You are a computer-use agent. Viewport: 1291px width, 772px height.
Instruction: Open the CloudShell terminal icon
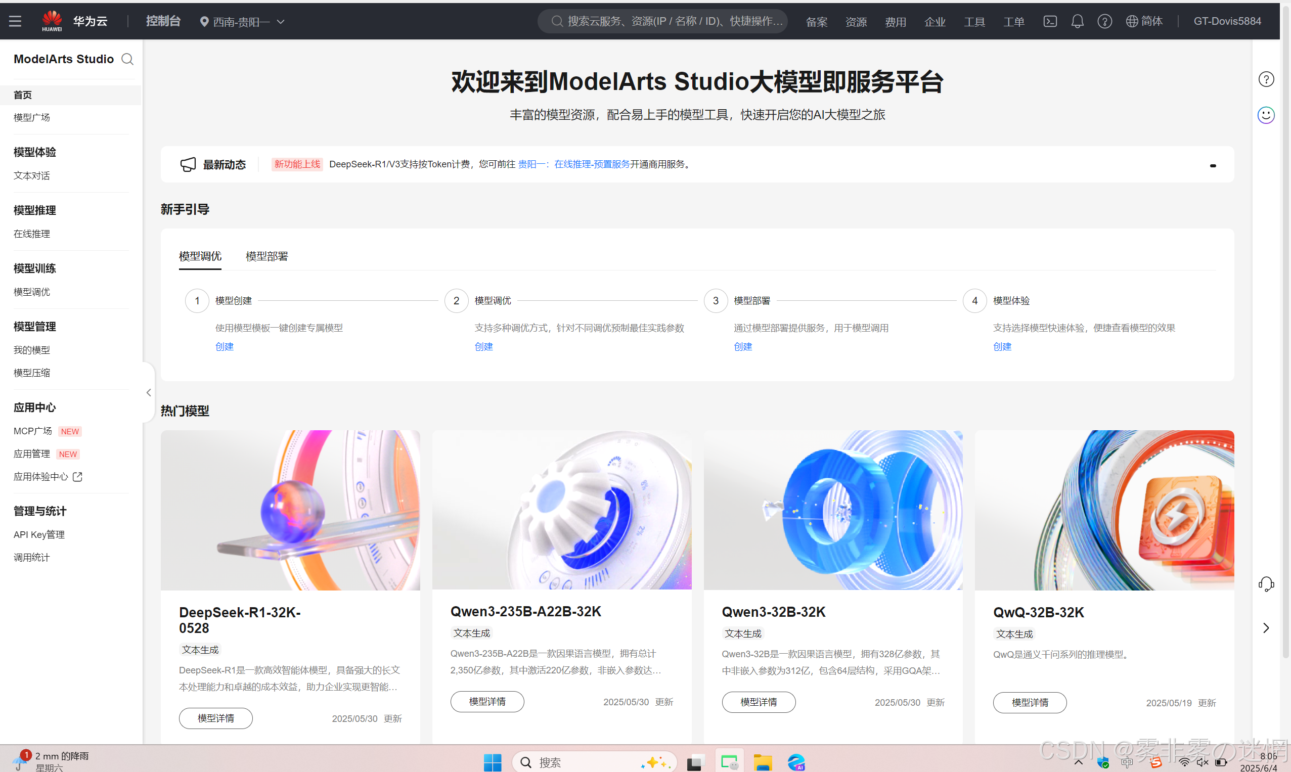click(x=1050, y=21)
